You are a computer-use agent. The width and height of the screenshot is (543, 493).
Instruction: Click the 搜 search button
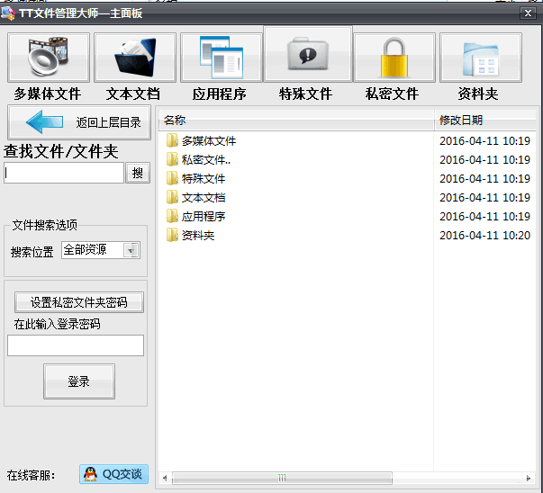coord(138,173)
